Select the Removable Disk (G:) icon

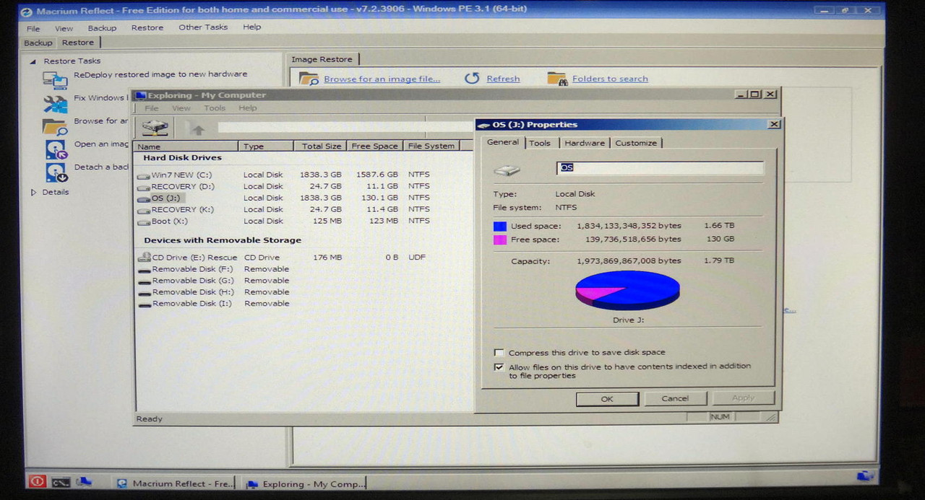(145, 281)
